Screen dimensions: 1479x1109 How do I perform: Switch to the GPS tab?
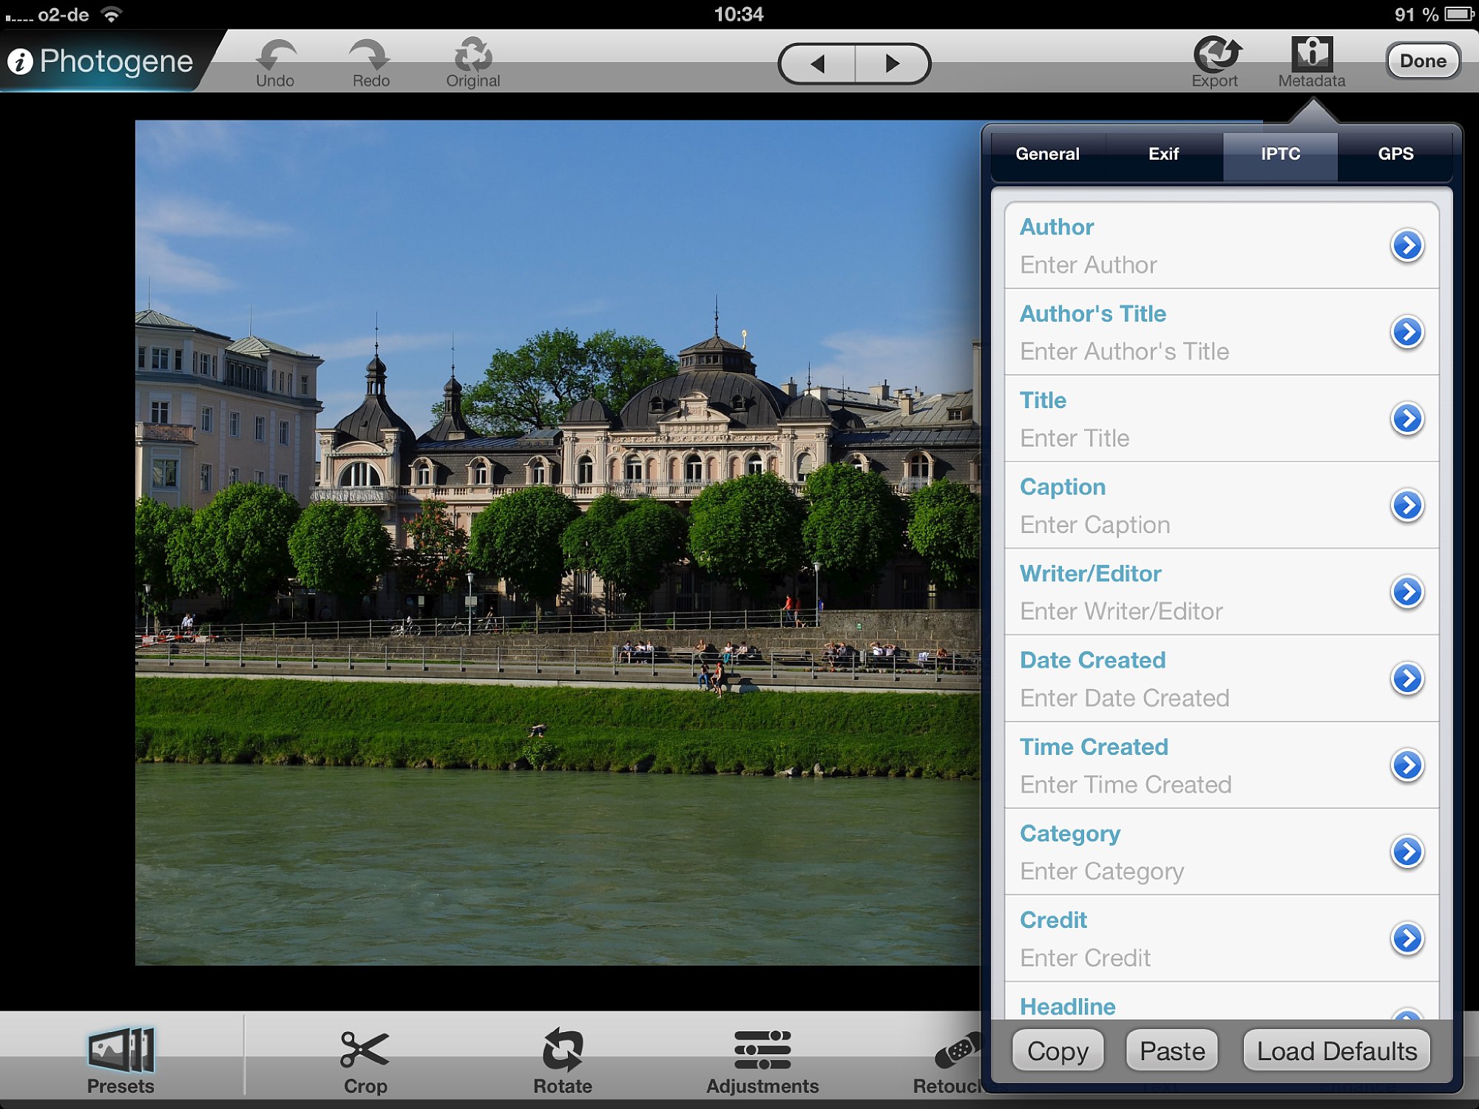pos(1395,154)
